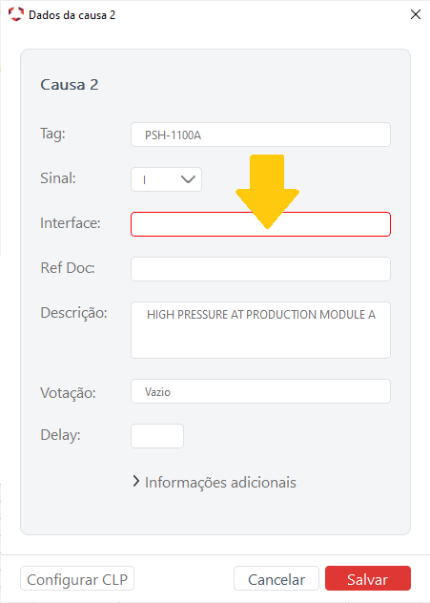The width and height of the screenshot is (430, 603).
Task: Click the Dados da causa 2 title text
Action: [72, 15]
